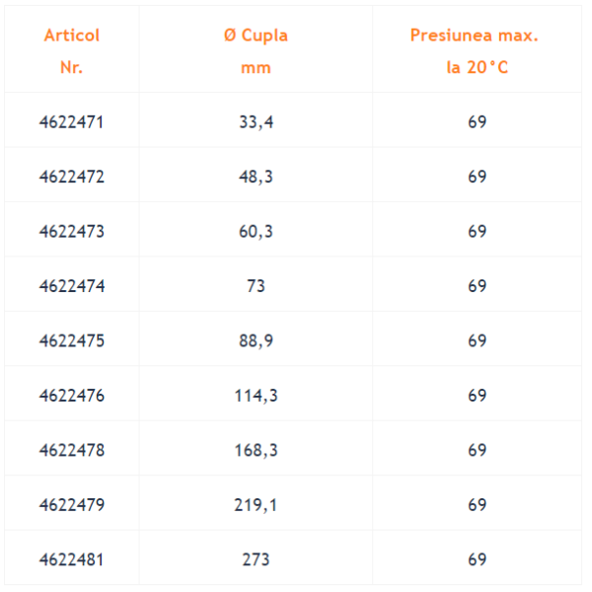Select article number 4622471

pyautogui.click(x=71, y=122)
